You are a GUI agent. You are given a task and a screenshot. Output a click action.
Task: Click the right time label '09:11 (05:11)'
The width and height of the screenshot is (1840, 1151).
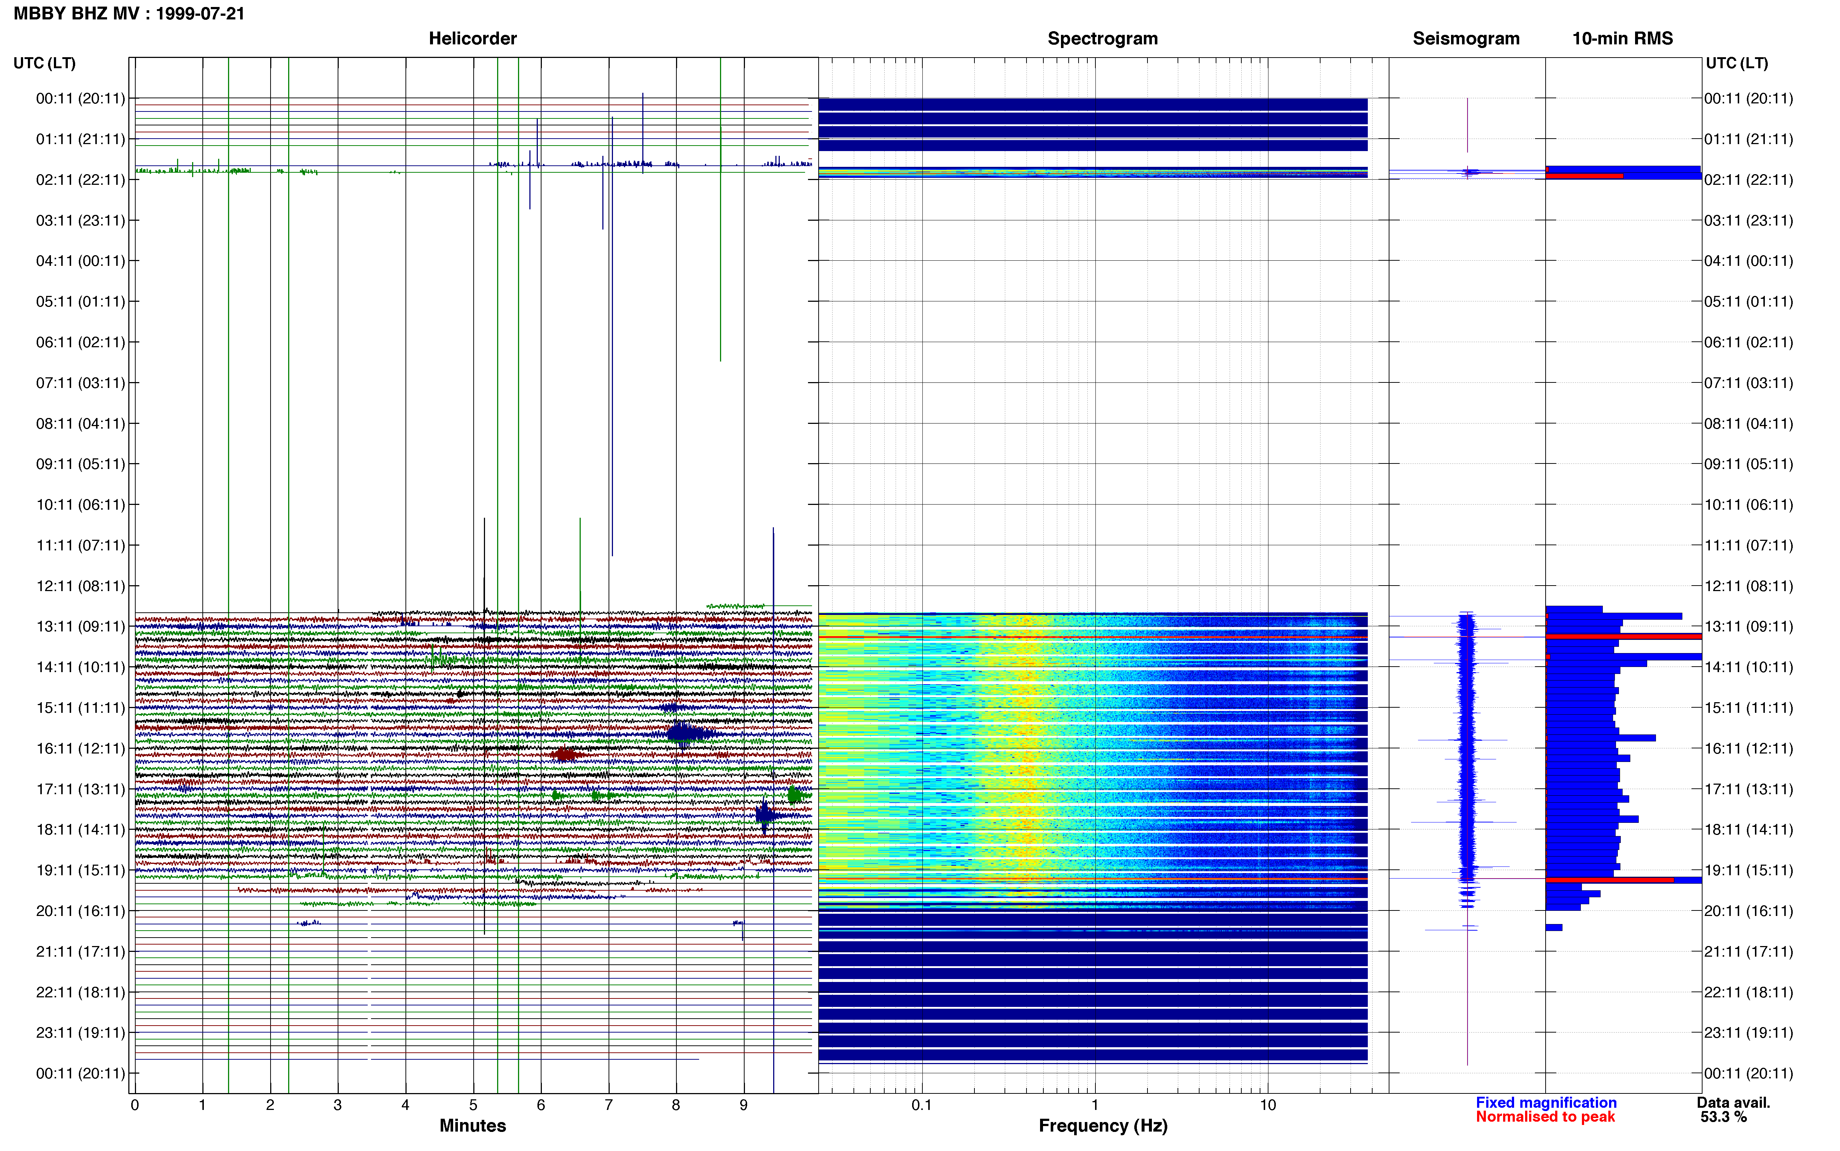(x=1749, y=464)
